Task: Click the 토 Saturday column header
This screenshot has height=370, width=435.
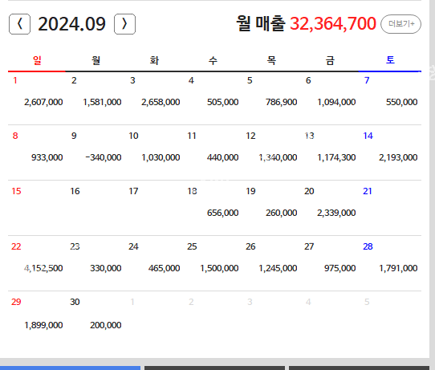Action: tap(390, 60)
